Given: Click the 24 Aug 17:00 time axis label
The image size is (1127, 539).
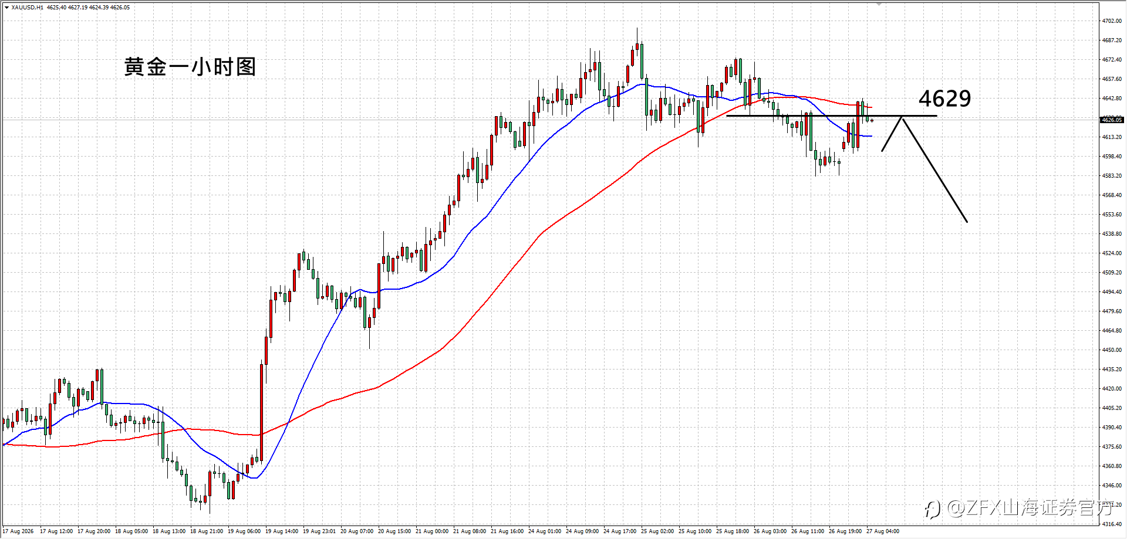Looking at the screenshot, I should [620, 531].
